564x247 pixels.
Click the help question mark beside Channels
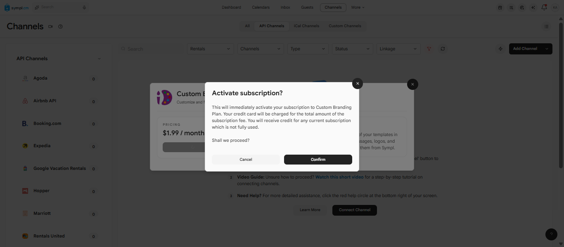pyautogui.click(x=60, y=26)
